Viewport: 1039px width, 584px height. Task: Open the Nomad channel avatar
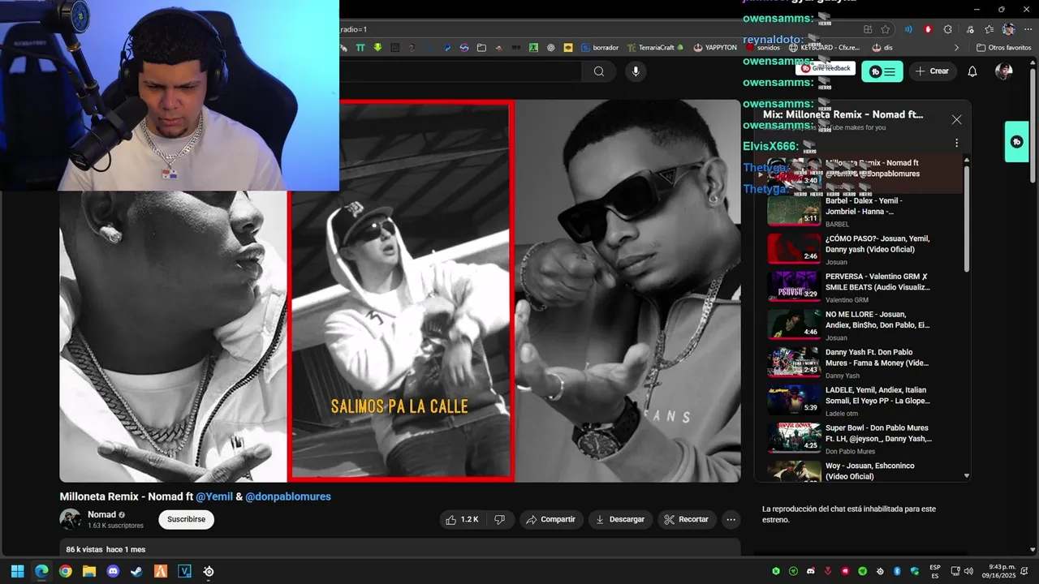71,519
